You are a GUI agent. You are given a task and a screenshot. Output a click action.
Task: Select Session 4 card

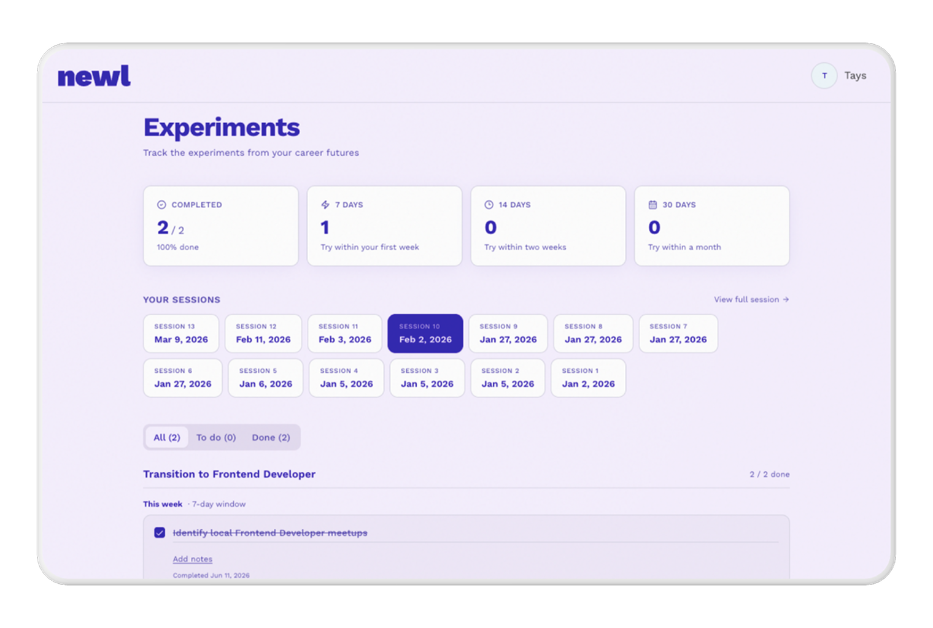(x=346, y=378)
